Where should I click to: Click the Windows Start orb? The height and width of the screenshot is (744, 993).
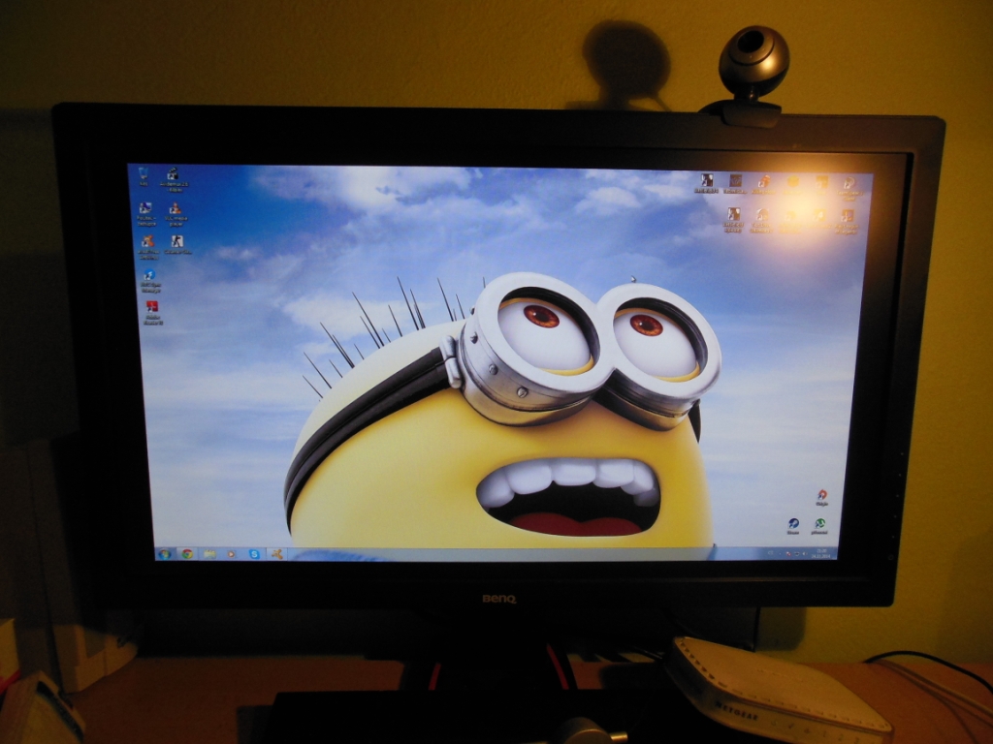pos(165,554)
